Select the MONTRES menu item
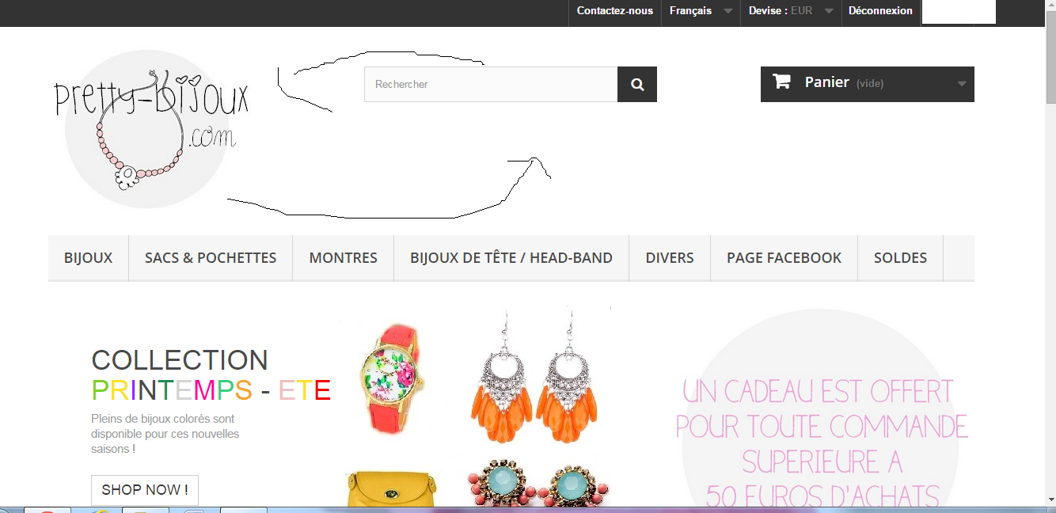The image size is (1056, 513). tap(343, 258)
